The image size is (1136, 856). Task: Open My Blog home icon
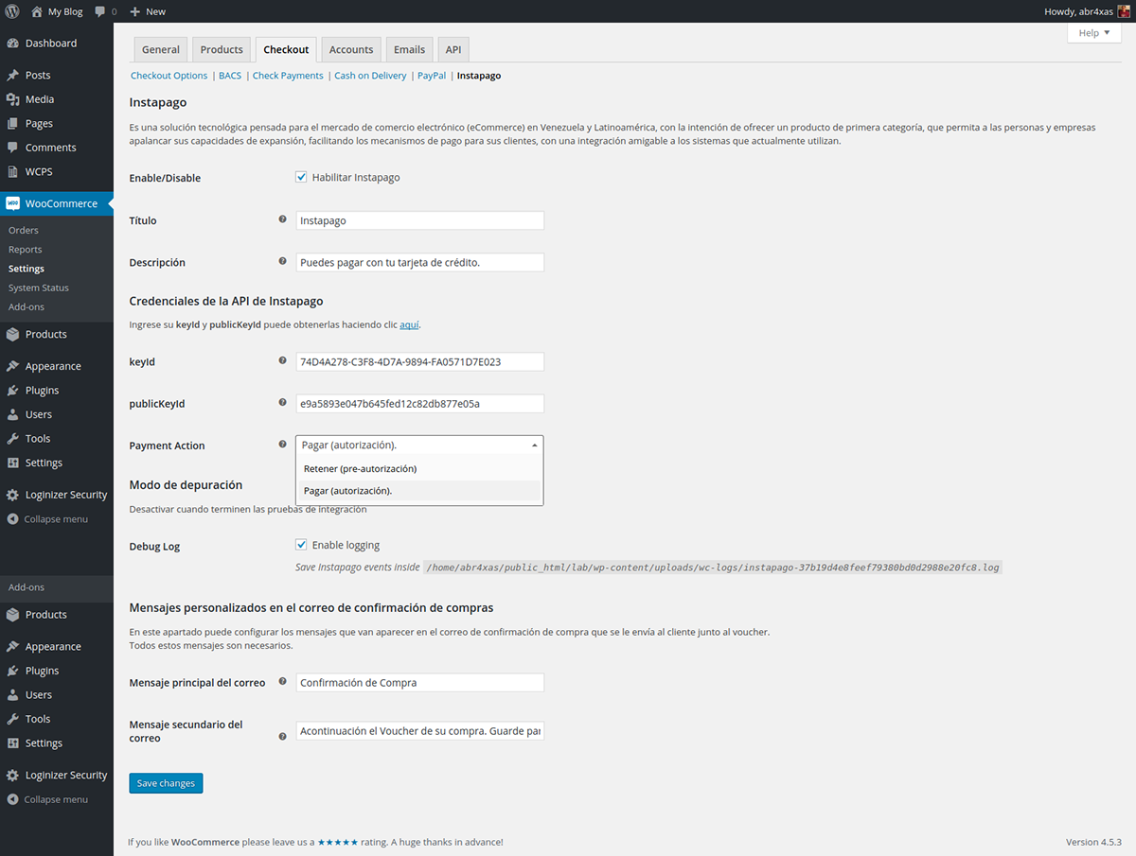[x=37, y=11]
